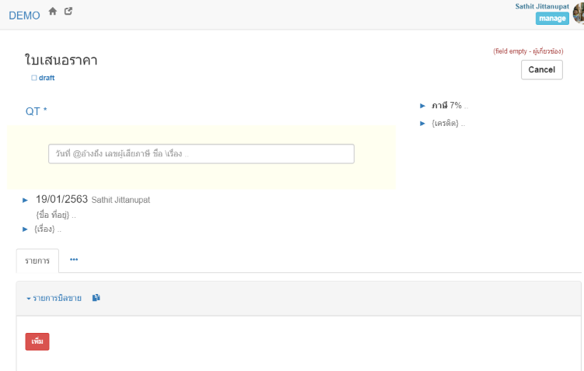
Task: Click the blue manage button
Action: point(552,19)
